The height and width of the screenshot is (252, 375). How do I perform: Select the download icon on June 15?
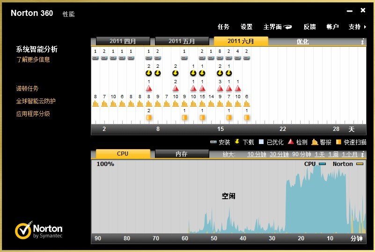tap(220, 73)
